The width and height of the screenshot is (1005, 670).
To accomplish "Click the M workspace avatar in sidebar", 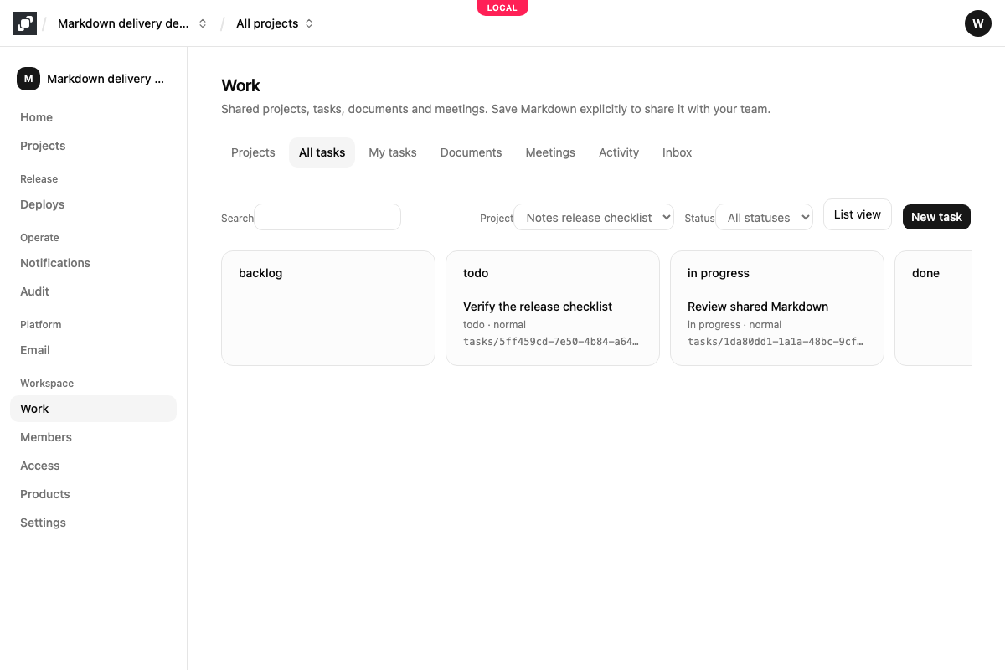I will point(28,79).
